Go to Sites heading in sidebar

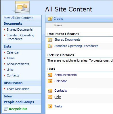[x=8, y=96]
